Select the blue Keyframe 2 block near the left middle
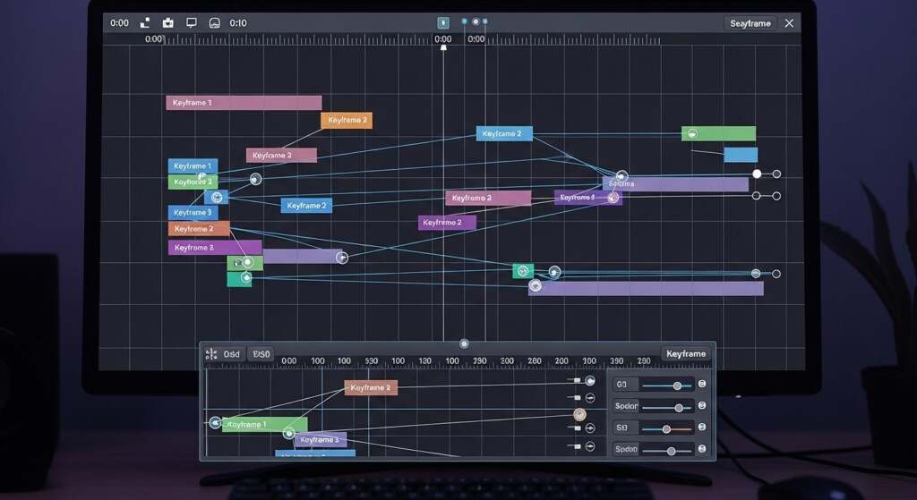The image size is (917, 500). click(306, 206)
